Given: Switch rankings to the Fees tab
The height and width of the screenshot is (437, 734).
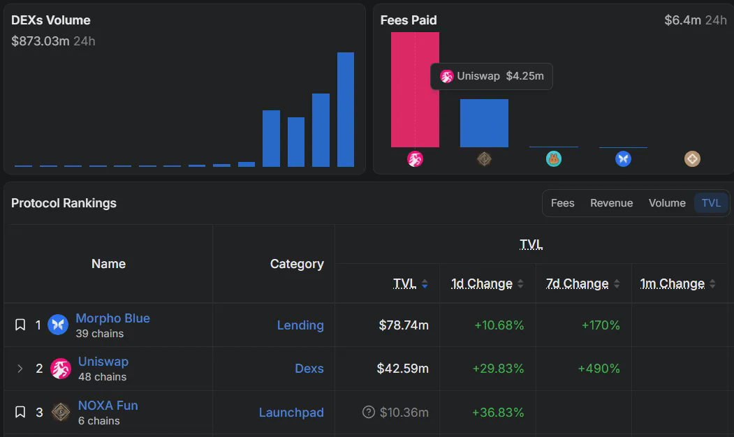Looking at the screenshot, I should [562, 203].
